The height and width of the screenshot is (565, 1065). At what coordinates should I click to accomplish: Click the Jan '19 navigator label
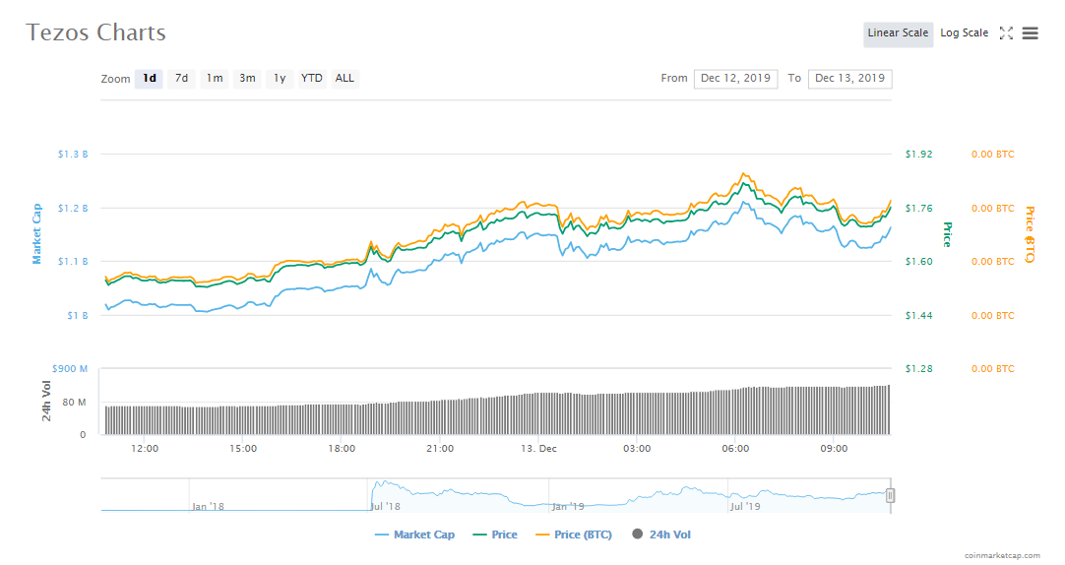click(568, 506)
